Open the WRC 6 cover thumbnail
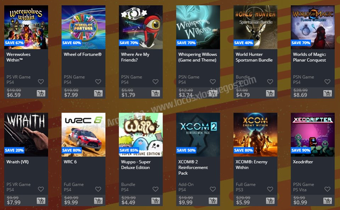This screenshot has height=210, width=340. click(x=84, y=135)
